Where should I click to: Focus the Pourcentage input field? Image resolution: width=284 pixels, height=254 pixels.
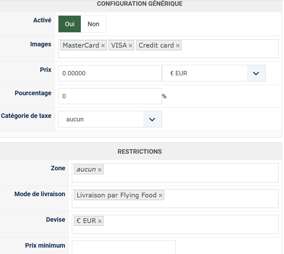110,96
